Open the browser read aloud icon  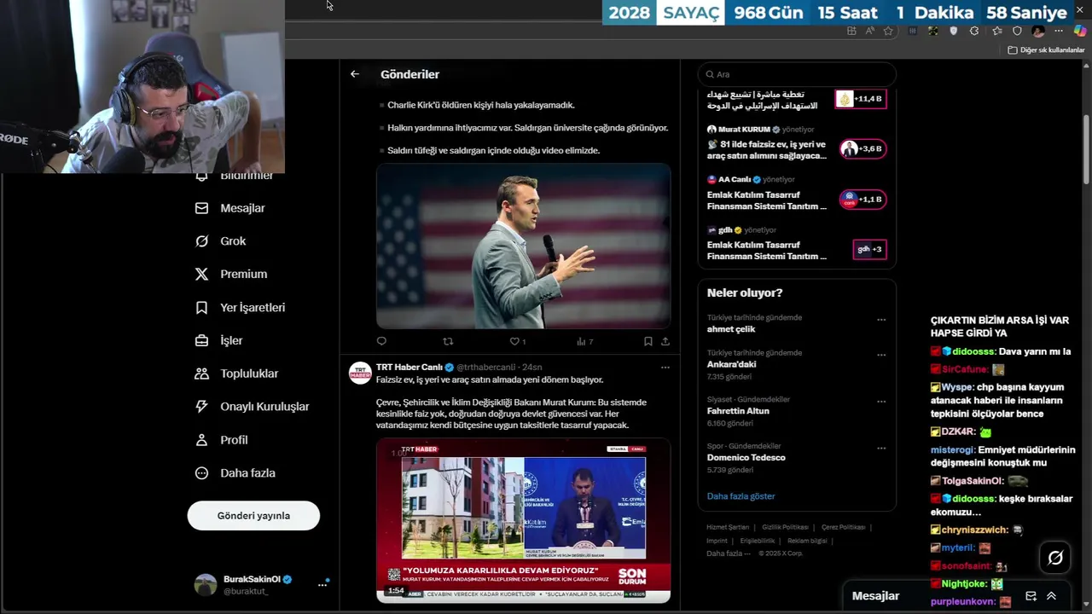point(869,31)
